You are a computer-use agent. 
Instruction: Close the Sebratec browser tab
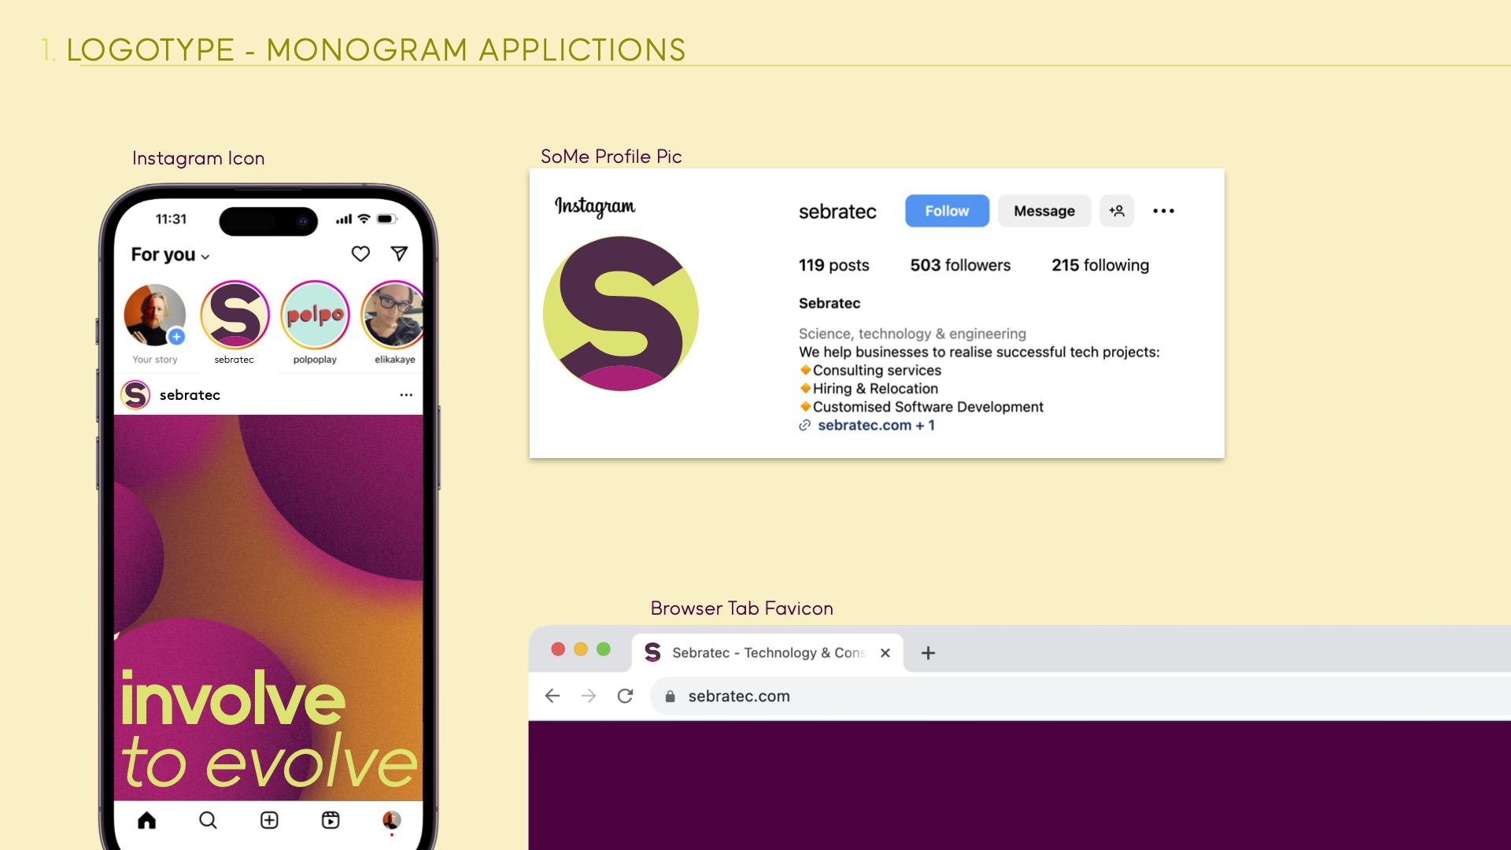(x=885, y=652)
